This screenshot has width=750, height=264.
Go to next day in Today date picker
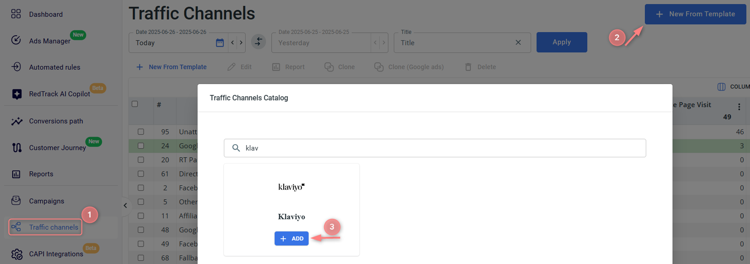click(241, 43)
